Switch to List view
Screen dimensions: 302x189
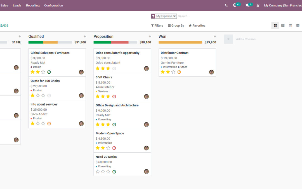pos(283,25)
